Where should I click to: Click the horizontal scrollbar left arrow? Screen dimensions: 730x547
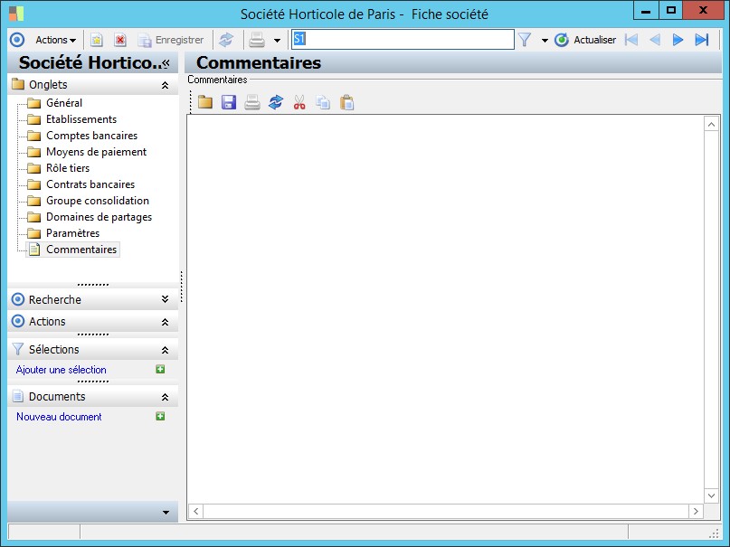tap(196, 511)
